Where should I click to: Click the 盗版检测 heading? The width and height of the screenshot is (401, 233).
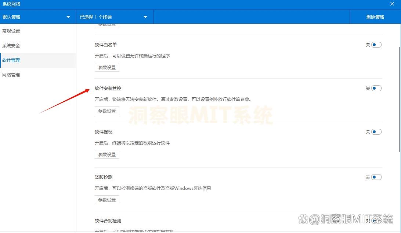104,177
